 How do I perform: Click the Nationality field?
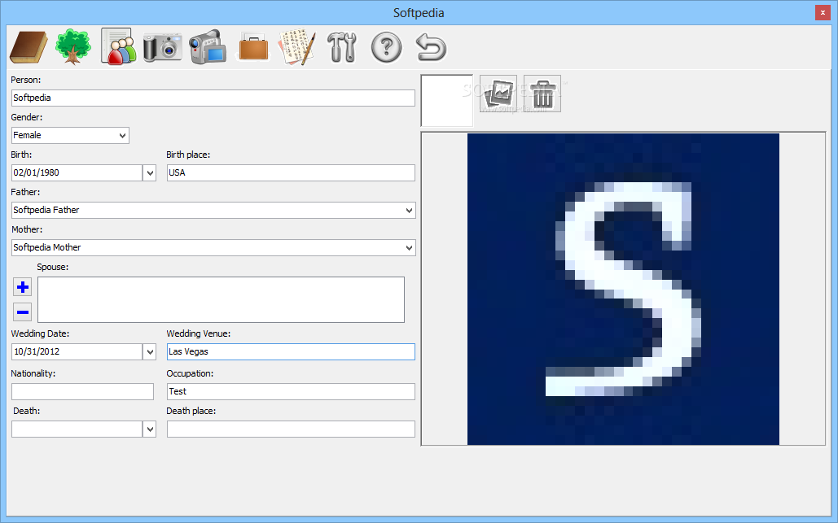pyautogui.click(x=82, y=392)
